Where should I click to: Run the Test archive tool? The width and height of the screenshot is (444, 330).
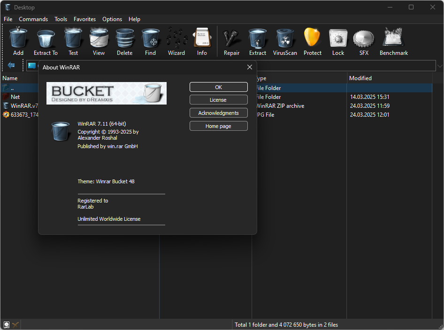point(73,41)
